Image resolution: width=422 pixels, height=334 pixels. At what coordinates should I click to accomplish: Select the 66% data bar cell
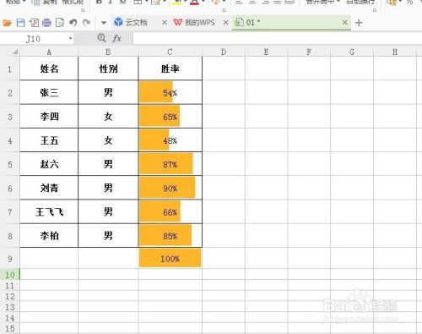click(x=170, y=212)
